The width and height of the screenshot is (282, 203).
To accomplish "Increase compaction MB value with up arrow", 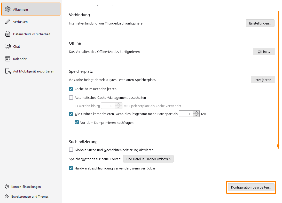I will point(196,112).
